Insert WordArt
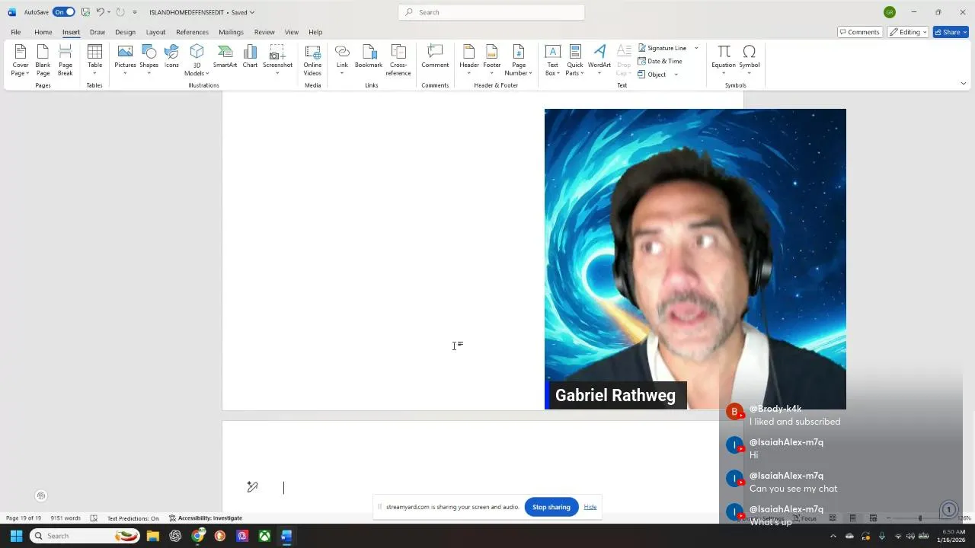Viewport: 975px width, 548px height. pyautogui.click(x=599, y=60)
